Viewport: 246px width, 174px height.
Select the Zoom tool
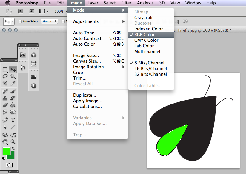pyautogui.click(x=13, y=142)
